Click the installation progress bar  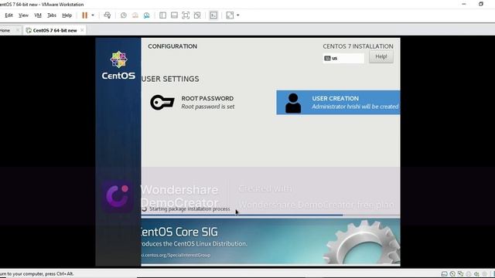tap(271, 215)
